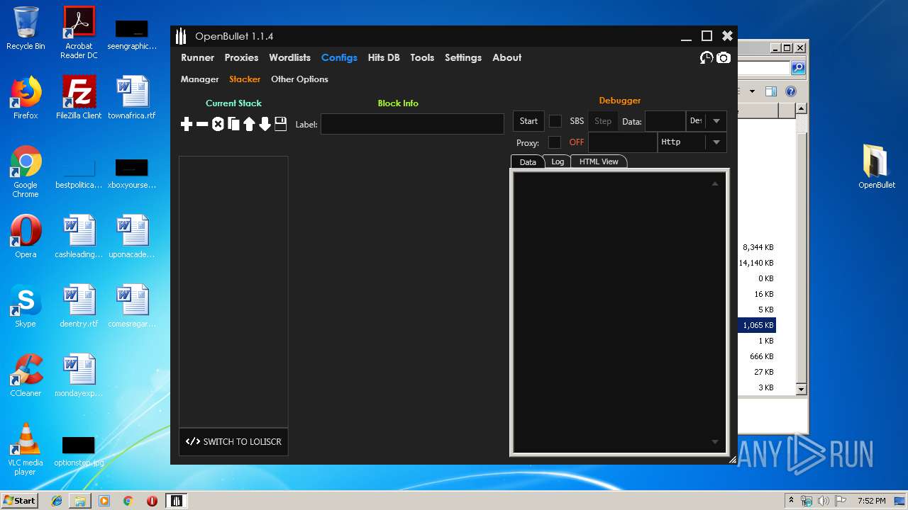The height and width of the screenshot is (510, 908).
Task: Click the volume icon in system tray
Action: (x=823, y=501)
